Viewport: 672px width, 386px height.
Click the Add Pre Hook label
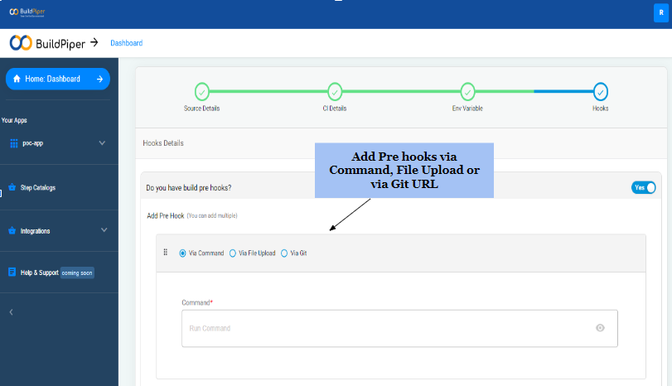[166, 215]
